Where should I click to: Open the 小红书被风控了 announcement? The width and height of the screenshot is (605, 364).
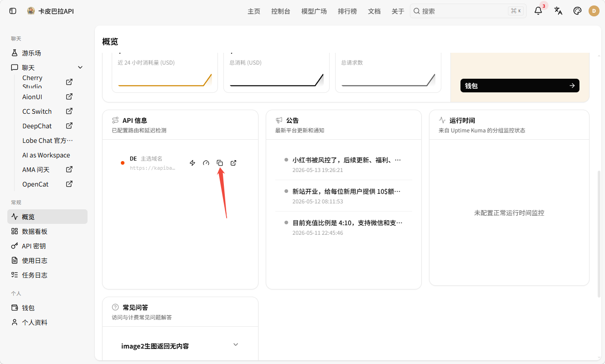[x=343, y=164]
